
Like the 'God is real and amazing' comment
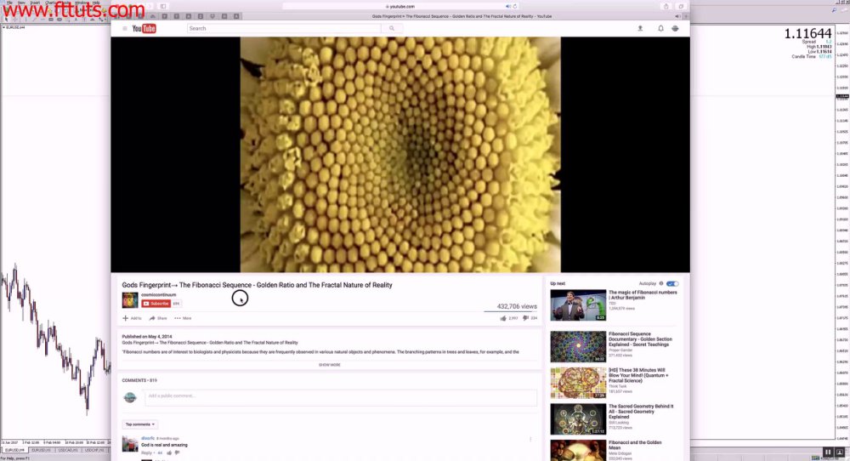click(169, 452)
